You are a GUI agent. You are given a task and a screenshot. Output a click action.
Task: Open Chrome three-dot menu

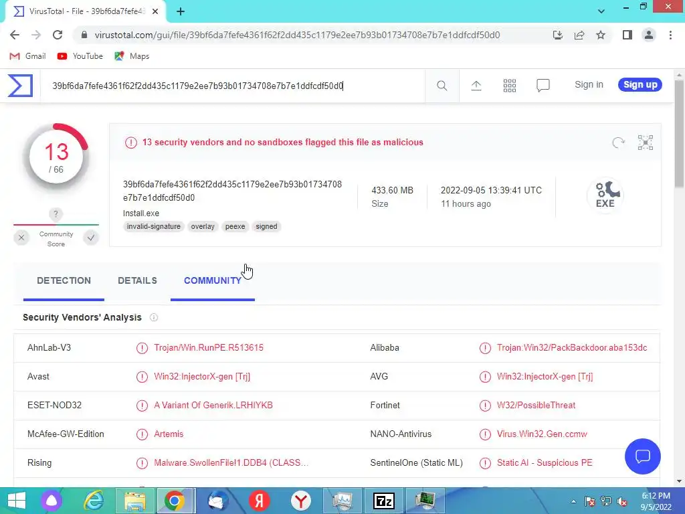point(670,35)
